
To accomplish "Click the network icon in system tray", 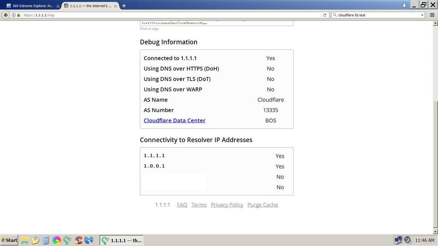I will (398, 240).
